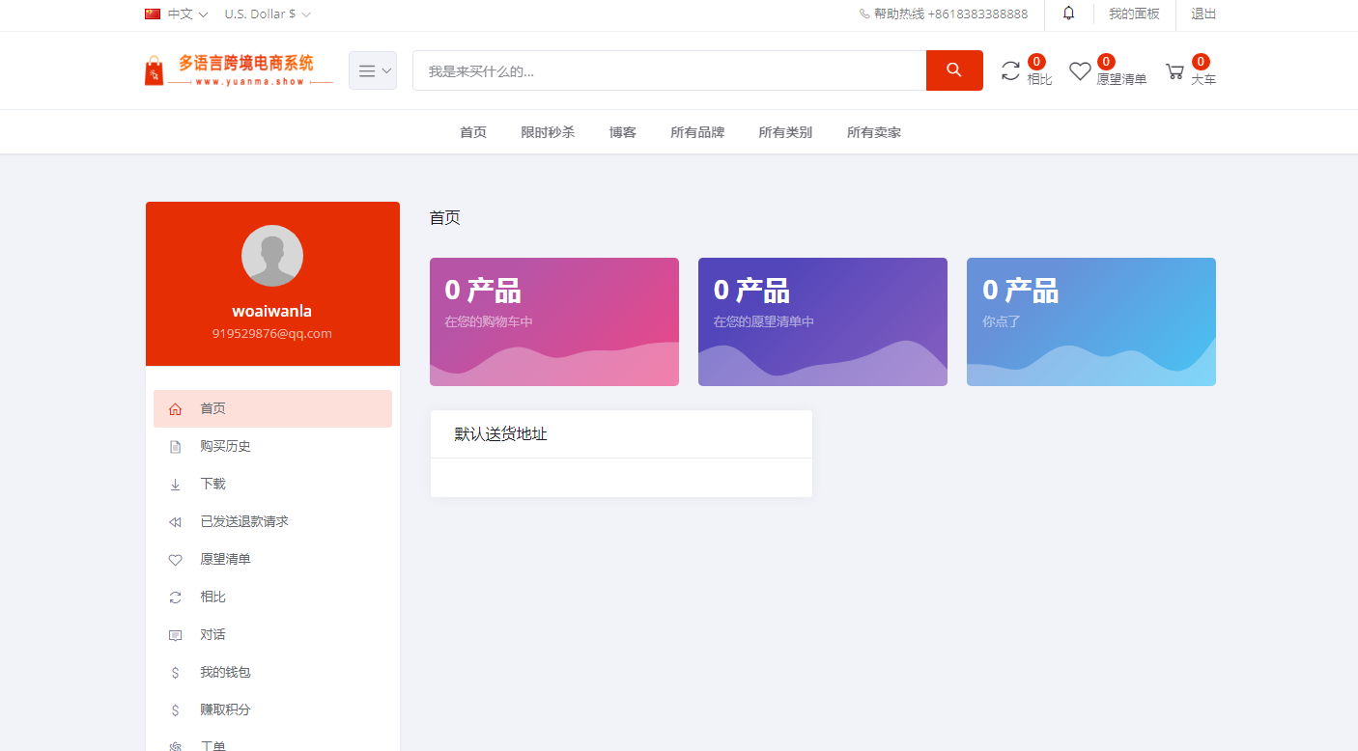Viewport: 1358px width, 751px height.
Task: Click the user avatar picture
Action: point(272,256)
